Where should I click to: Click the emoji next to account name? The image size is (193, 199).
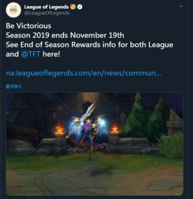click(73, 6)
